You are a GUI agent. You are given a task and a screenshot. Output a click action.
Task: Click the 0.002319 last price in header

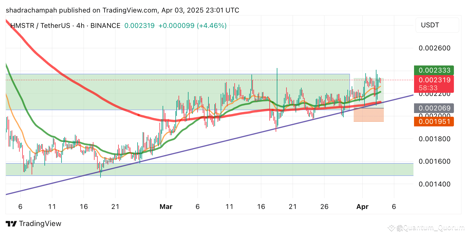pos(140,26)
